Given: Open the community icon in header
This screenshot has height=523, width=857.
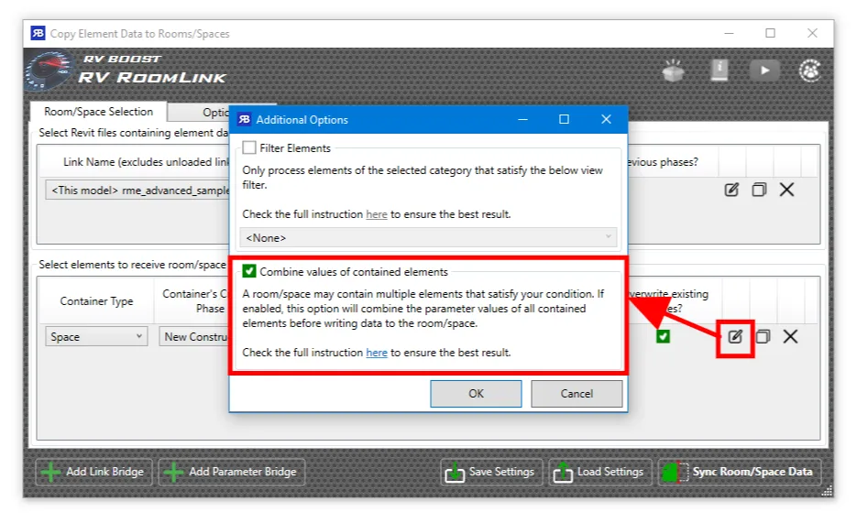Looking at the screenshot, I should (810, 71).
